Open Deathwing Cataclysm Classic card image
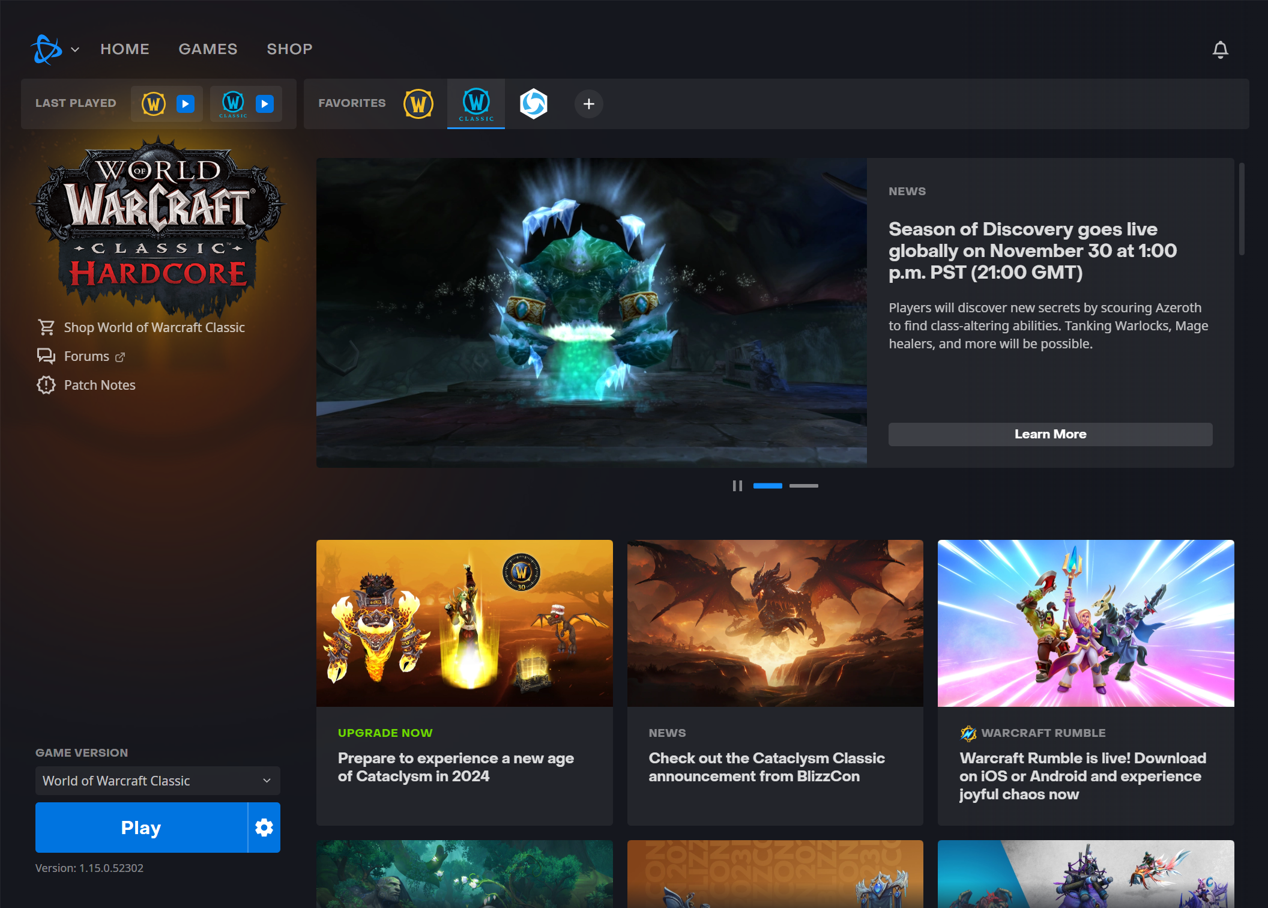Screen dimensions: 1268x908 [x=775, y=623]
